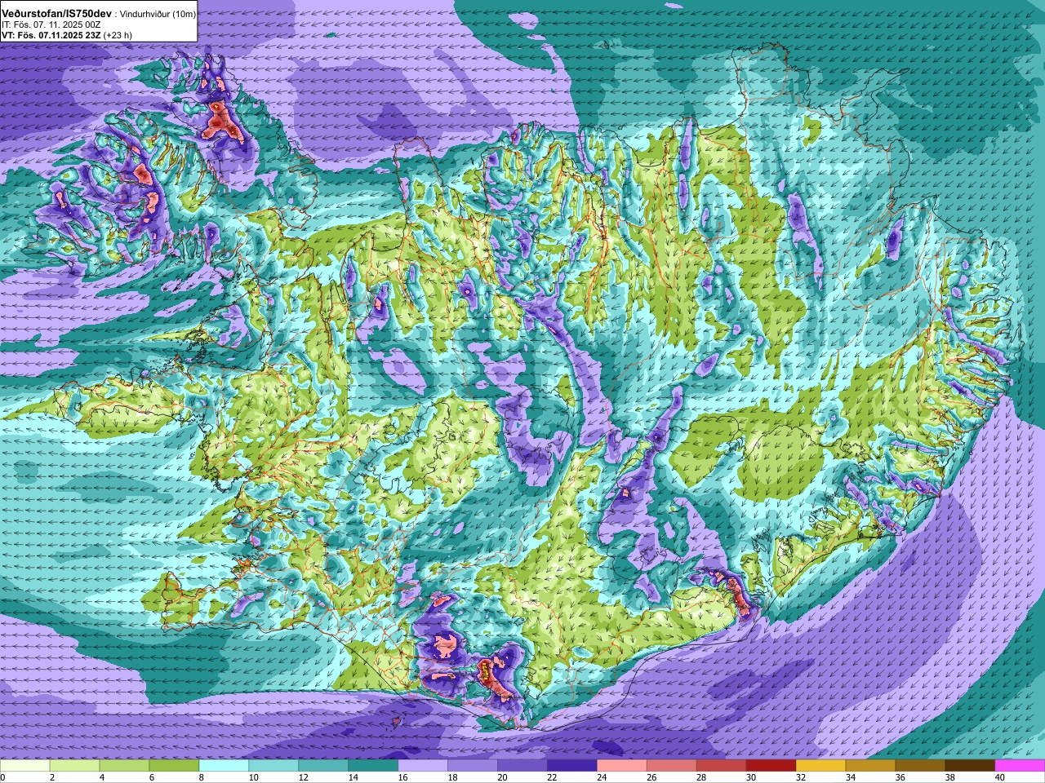The height and width of the screenshot is (783, 1045).
Task: Click the legend scale label 32
Action: 801,778
